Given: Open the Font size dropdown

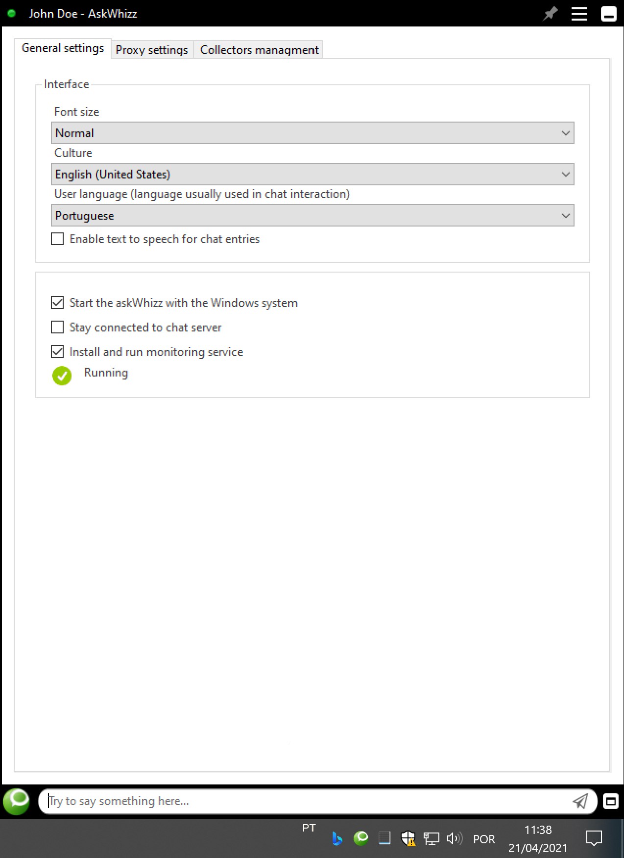Looking at the screenshot, I should [312, 133].
